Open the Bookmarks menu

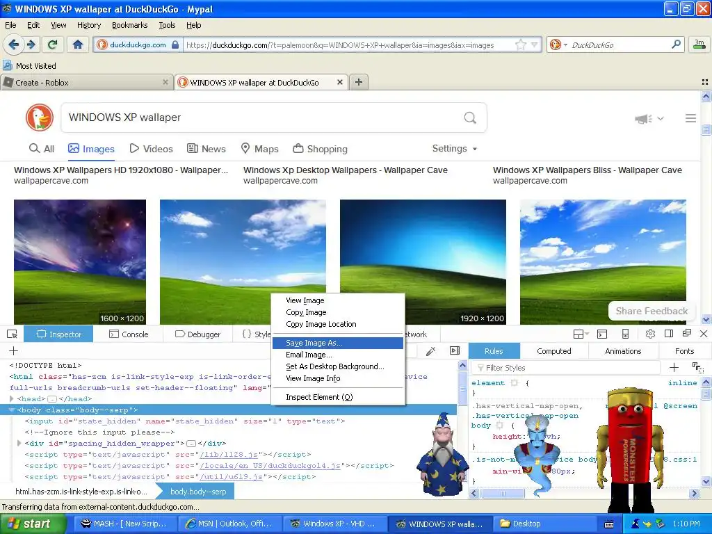pyautogui.click(x=130, y=25)
